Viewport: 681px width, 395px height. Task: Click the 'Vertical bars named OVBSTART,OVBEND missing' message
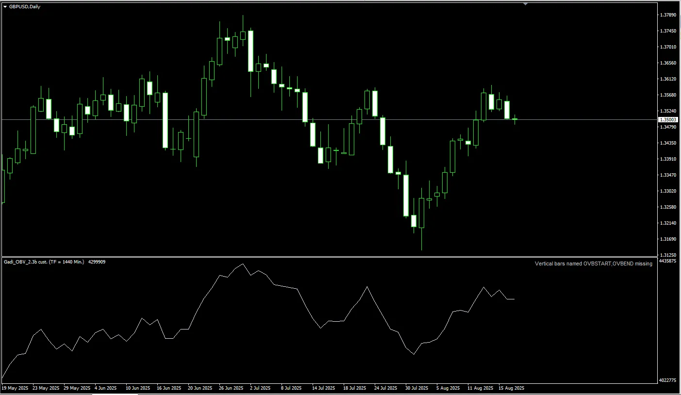pyautogui.click(x=594, y=264)
